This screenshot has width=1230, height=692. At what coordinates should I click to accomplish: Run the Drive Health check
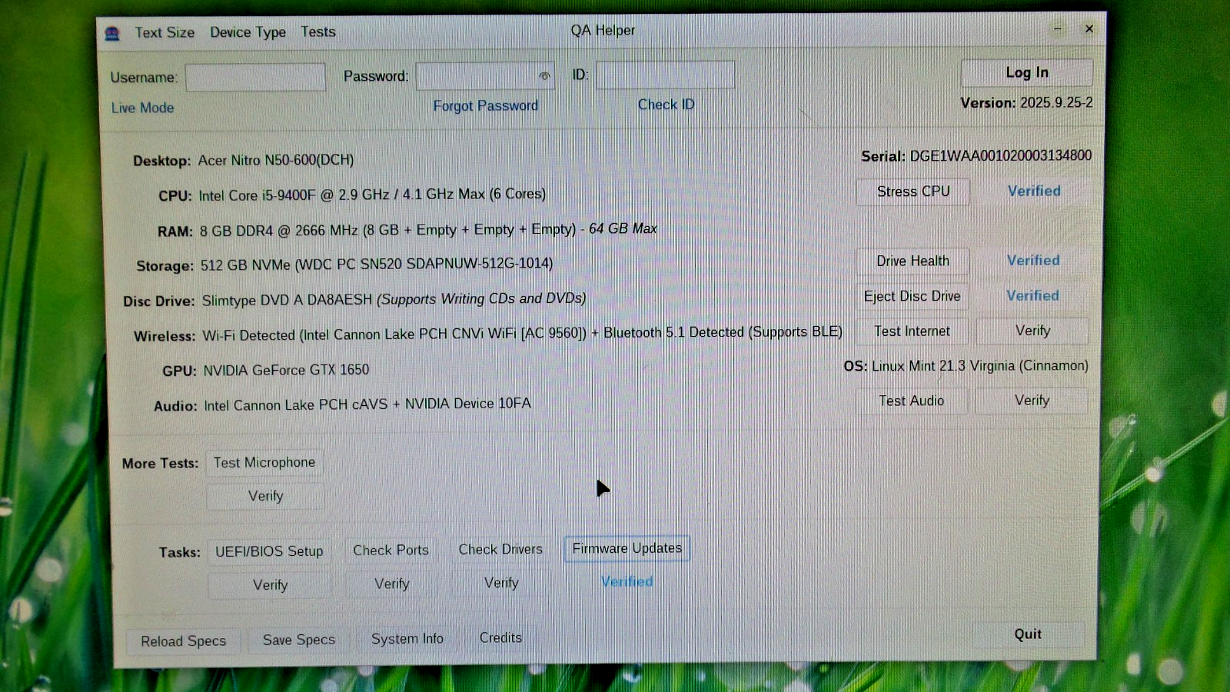click(x=912, y=261)
